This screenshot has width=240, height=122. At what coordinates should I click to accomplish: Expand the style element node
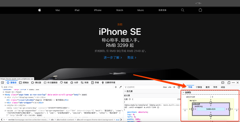[6, 105]
